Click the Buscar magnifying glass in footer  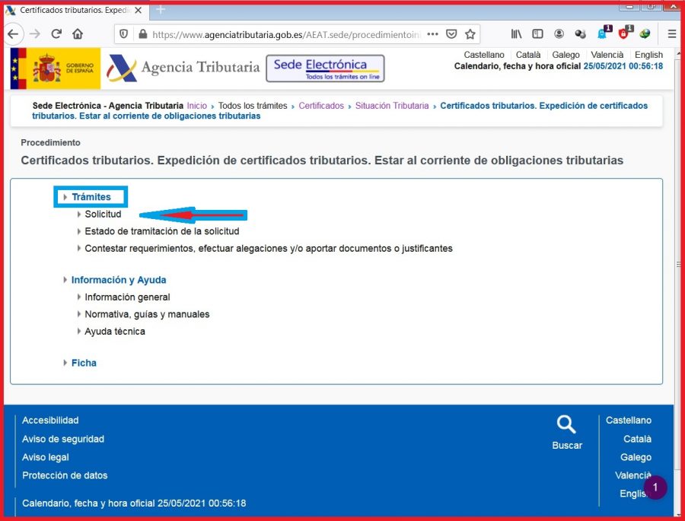pyautogui.click(x=566, y=426)
